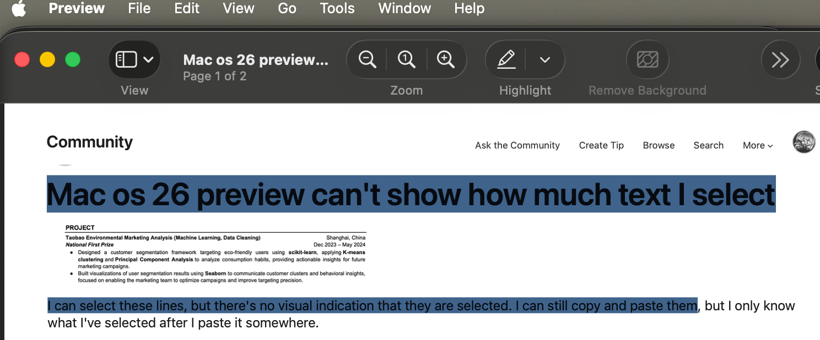Click the selected sentence about copy and paste

(373, 305)
